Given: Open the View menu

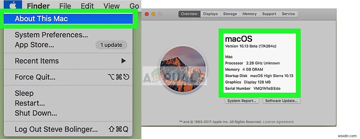Looking at the screenshot, I should coord(112,6).
